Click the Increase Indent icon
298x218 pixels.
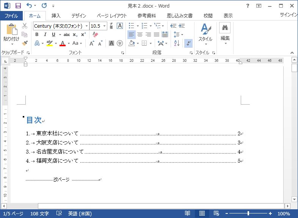tap(182, 26)
